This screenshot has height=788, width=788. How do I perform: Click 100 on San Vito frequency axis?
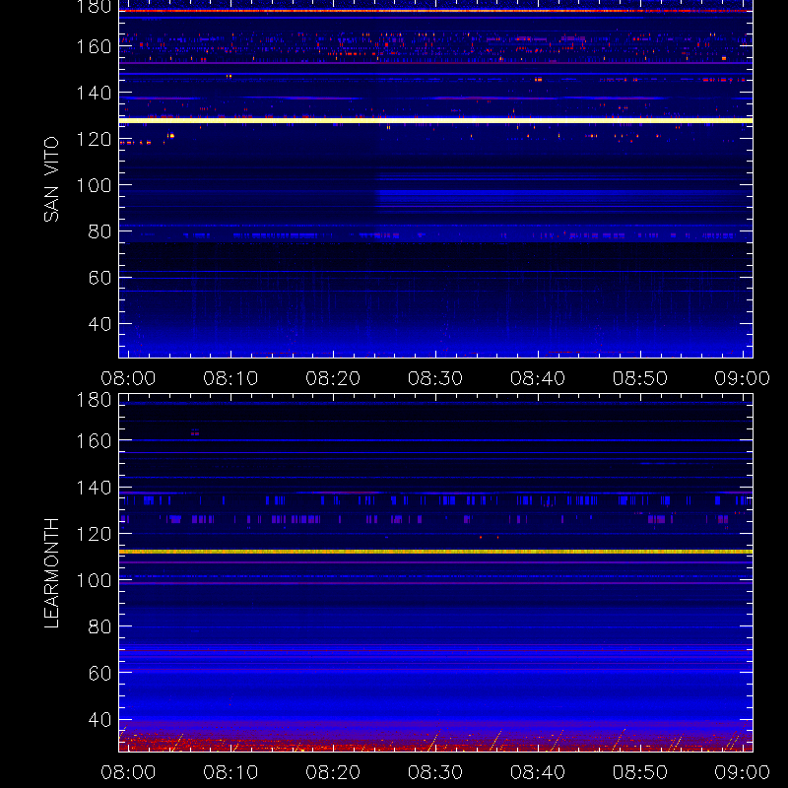pos(94,185)
